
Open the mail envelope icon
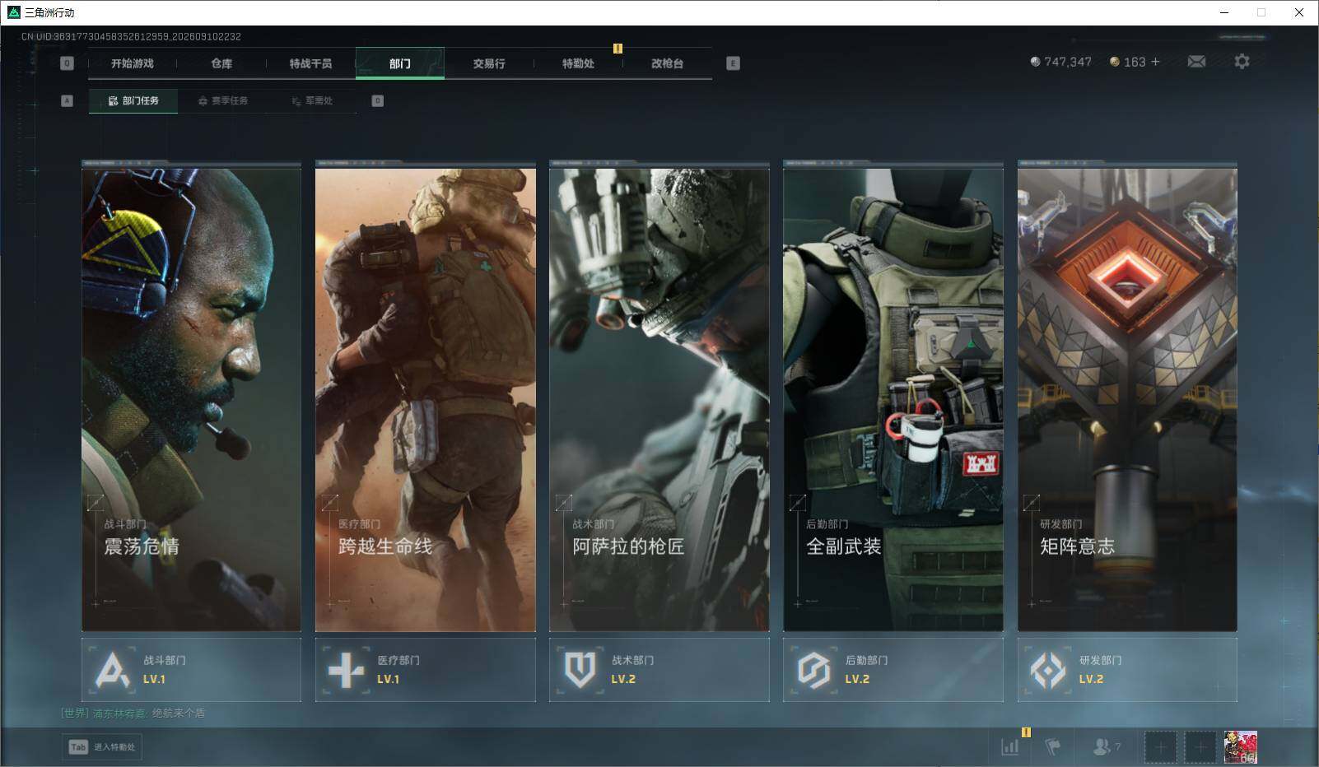coord(1196,62)
